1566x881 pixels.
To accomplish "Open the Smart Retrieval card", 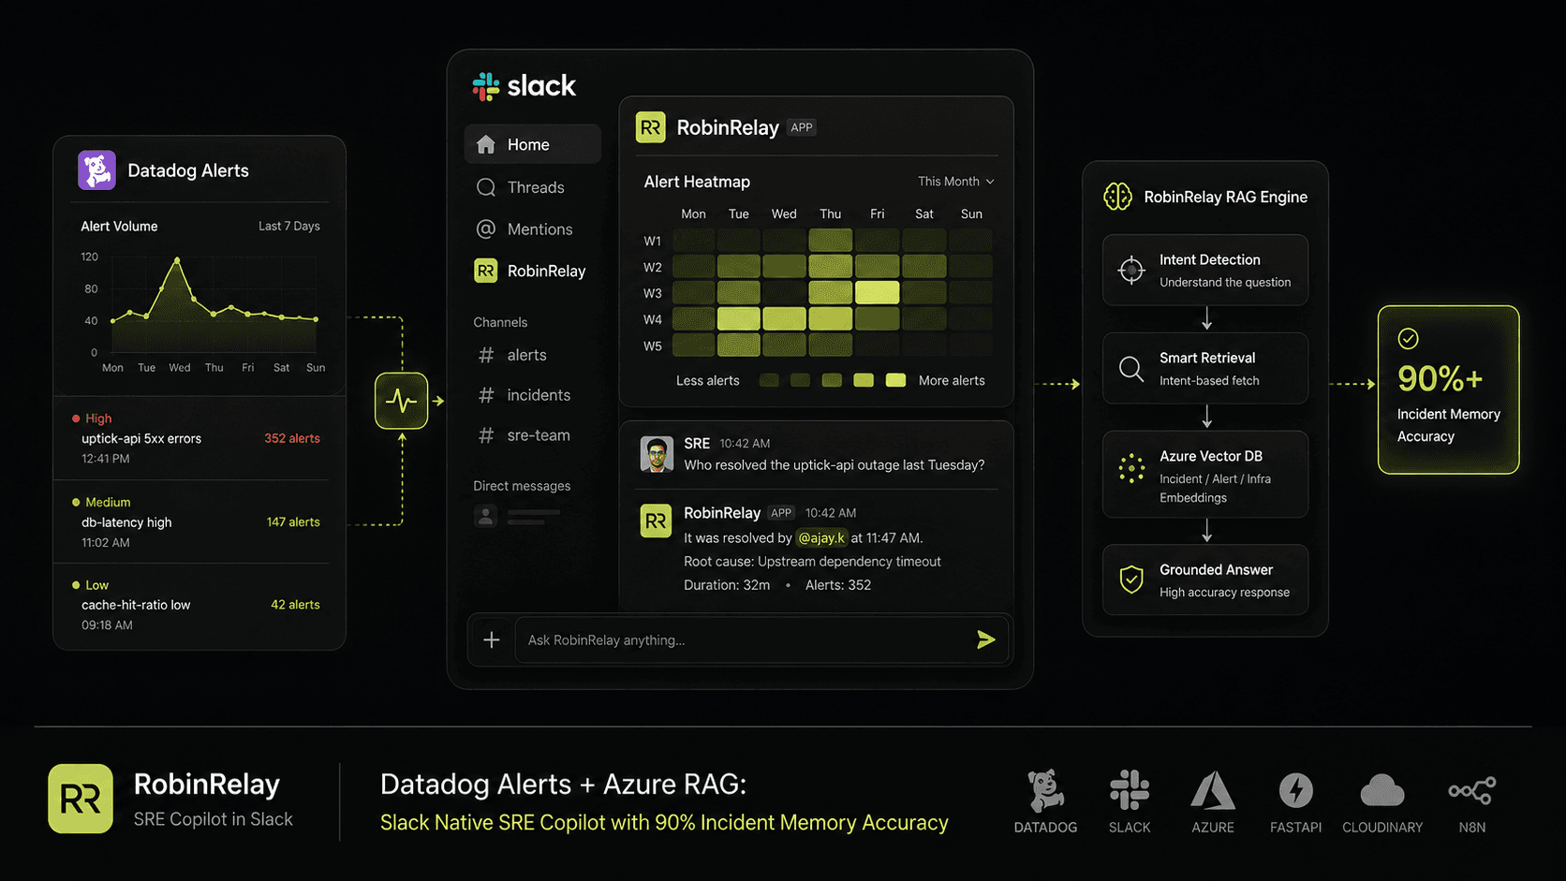I will 1205,368.
